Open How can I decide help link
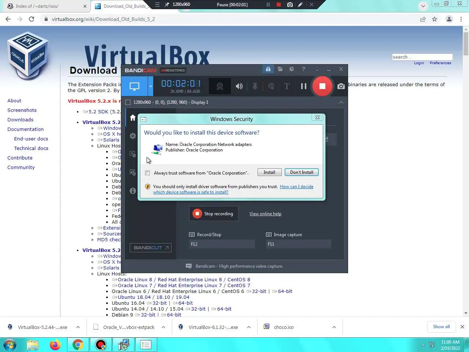Screen dimensions: 469x352 click(x=296, y=187)
